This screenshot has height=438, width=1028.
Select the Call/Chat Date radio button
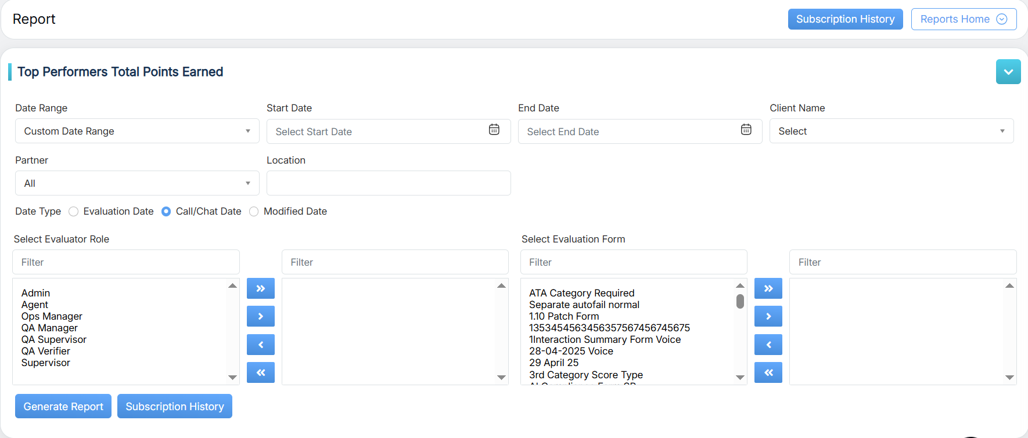click(x=166, y=212)
